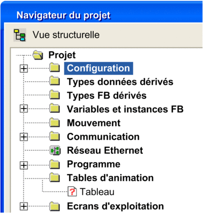Expand the Variables et instances FB node
This screenshot has width=209, height=217.
pyautogui.click(x=24, y=109)
